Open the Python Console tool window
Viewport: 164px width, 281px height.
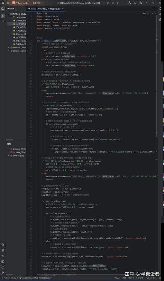pyautogui.click(x=3, y=245)
